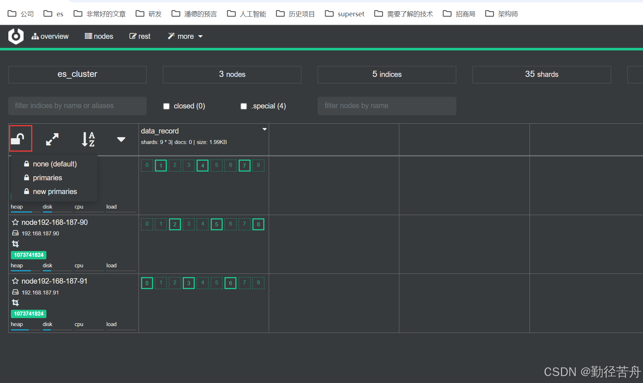Click shard 1 in the first node row
The image size is (643, 383).
[x=161, y=166]
